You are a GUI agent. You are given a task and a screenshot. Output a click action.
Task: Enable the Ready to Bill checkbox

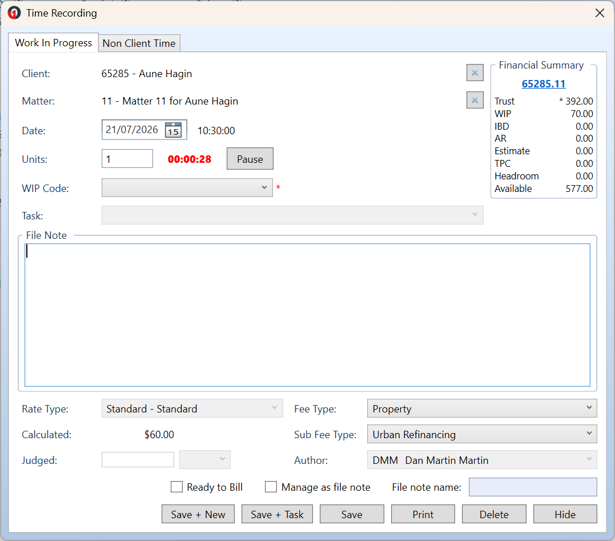point(176,487)
